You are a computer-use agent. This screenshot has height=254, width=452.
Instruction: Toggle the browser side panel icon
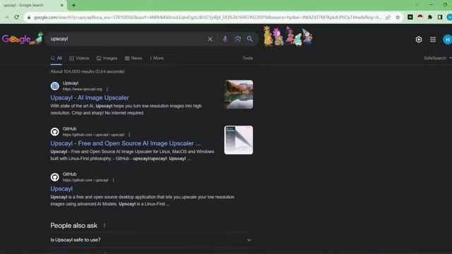tap(439, 17)
